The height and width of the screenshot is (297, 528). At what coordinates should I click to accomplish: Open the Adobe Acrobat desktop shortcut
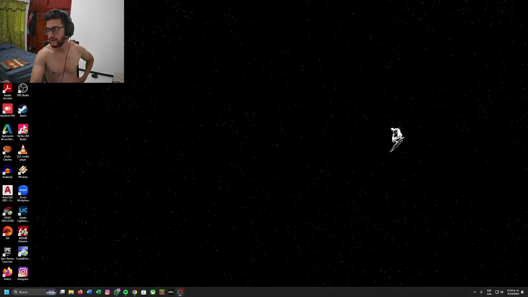[x=7, y=92]
